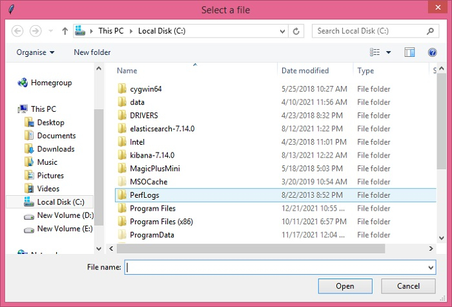Image resolution: width=452 pixels, height=307 pixels.
Task: Click the change view icon
Action: [x=375, y=52]
